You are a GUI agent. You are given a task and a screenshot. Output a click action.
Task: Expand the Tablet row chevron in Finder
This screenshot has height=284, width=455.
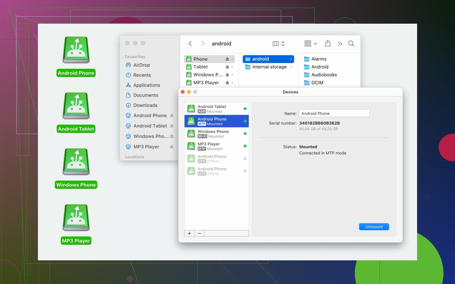pos(232,67)
